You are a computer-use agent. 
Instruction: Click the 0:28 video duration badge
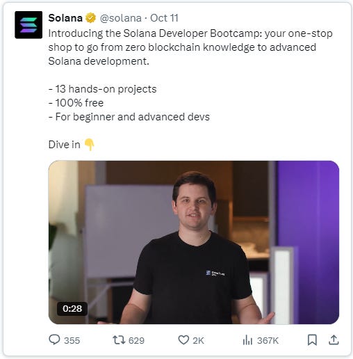tap(72, 309)
